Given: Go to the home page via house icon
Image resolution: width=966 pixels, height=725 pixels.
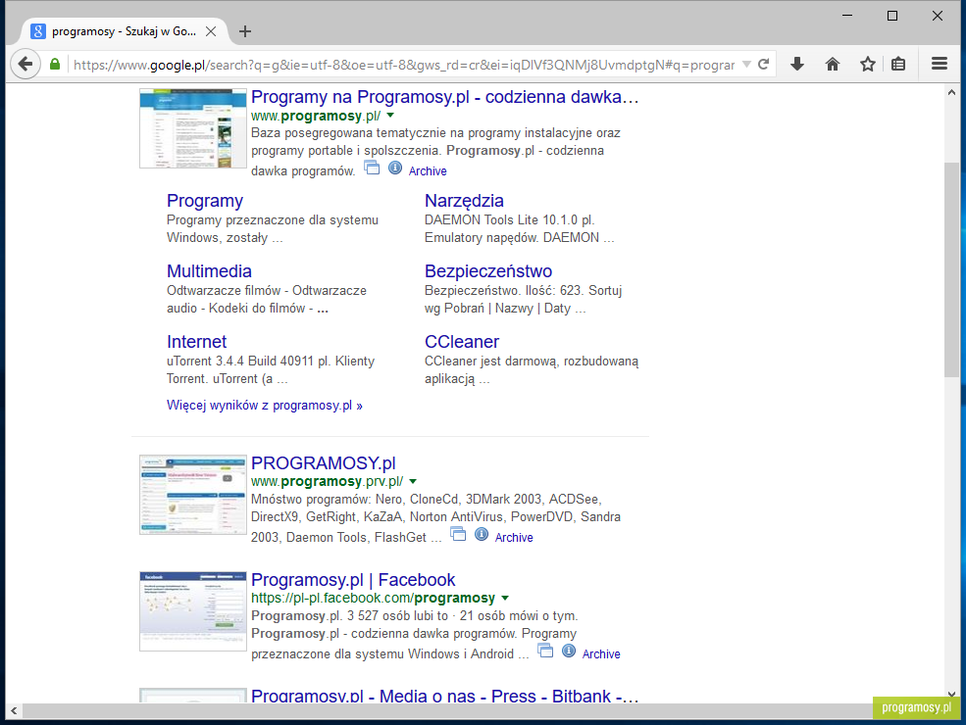Looking at the screenshot, I should point(833,64).
